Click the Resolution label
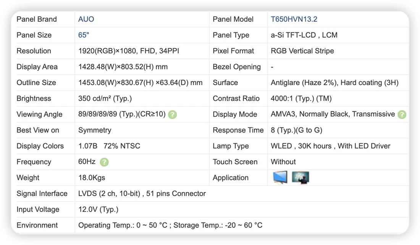 (x=34, y=51)
